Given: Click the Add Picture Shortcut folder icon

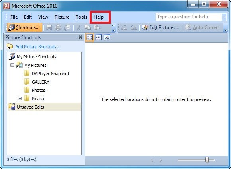Looking at the screenshot, I should (x=10, y=47).
